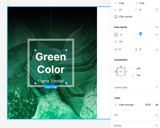Select horizontal layout direction arrow

pyautogui.click(x=121, y=35)
